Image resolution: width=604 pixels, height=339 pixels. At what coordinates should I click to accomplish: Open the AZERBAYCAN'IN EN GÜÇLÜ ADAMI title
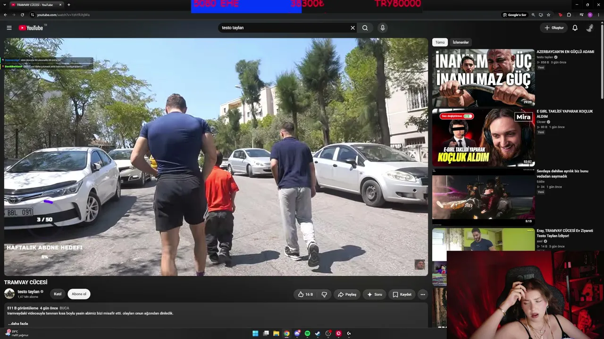pos(565,52)
